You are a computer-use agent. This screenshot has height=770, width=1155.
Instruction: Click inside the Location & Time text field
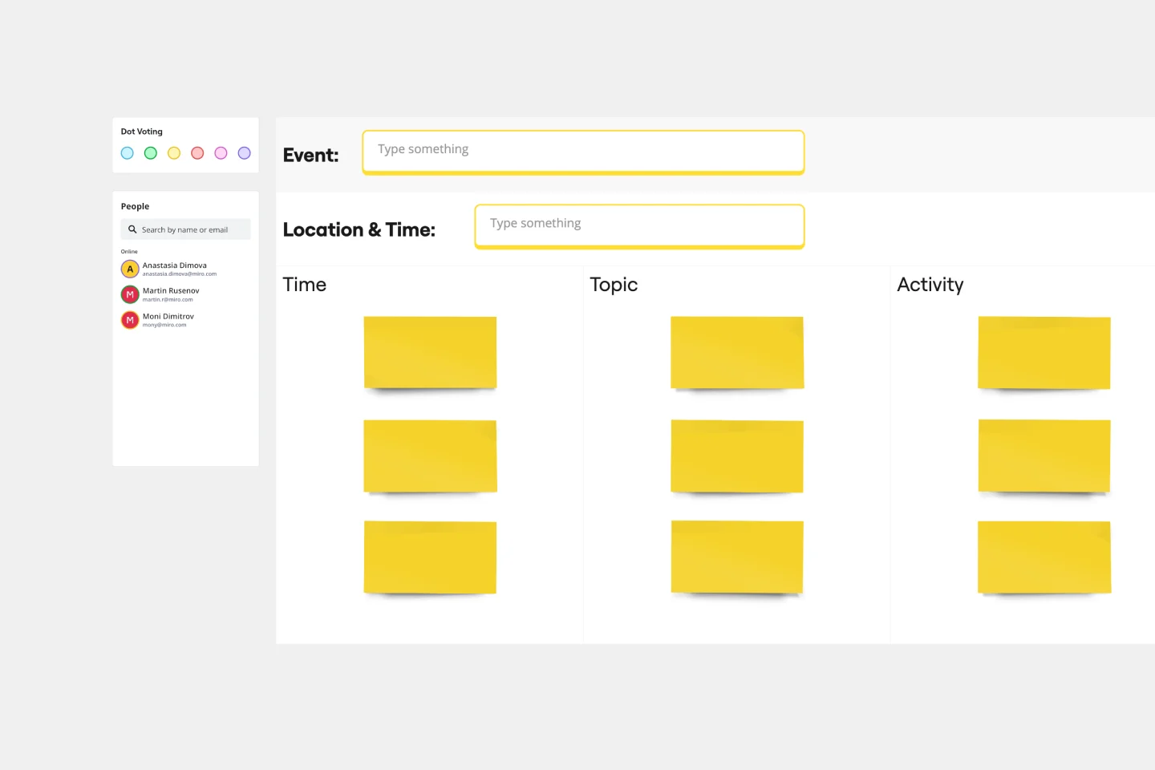[638, 225]
